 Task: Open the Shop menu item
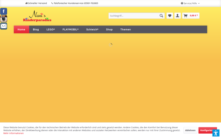(109, 29)
